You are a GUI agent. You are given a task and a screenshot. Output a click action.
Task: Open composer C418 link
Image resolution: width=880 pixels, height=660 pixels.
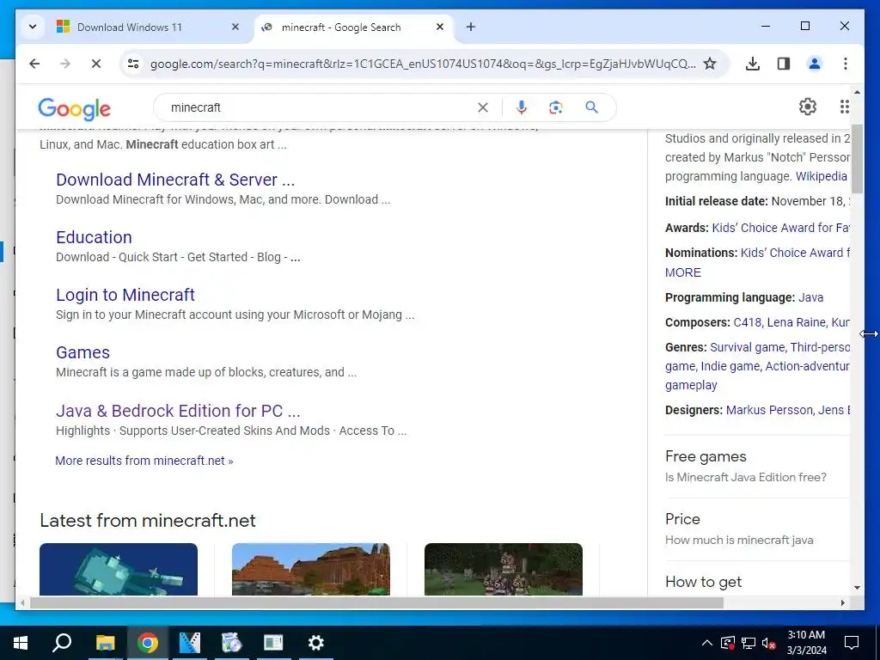pos(747,322)
